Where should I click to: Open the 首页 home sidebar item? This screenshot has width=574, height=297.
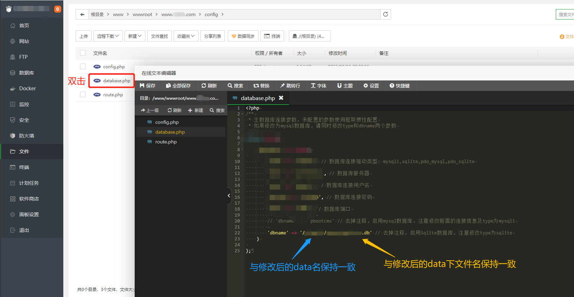pyautogui.click(x=31, y=26)
